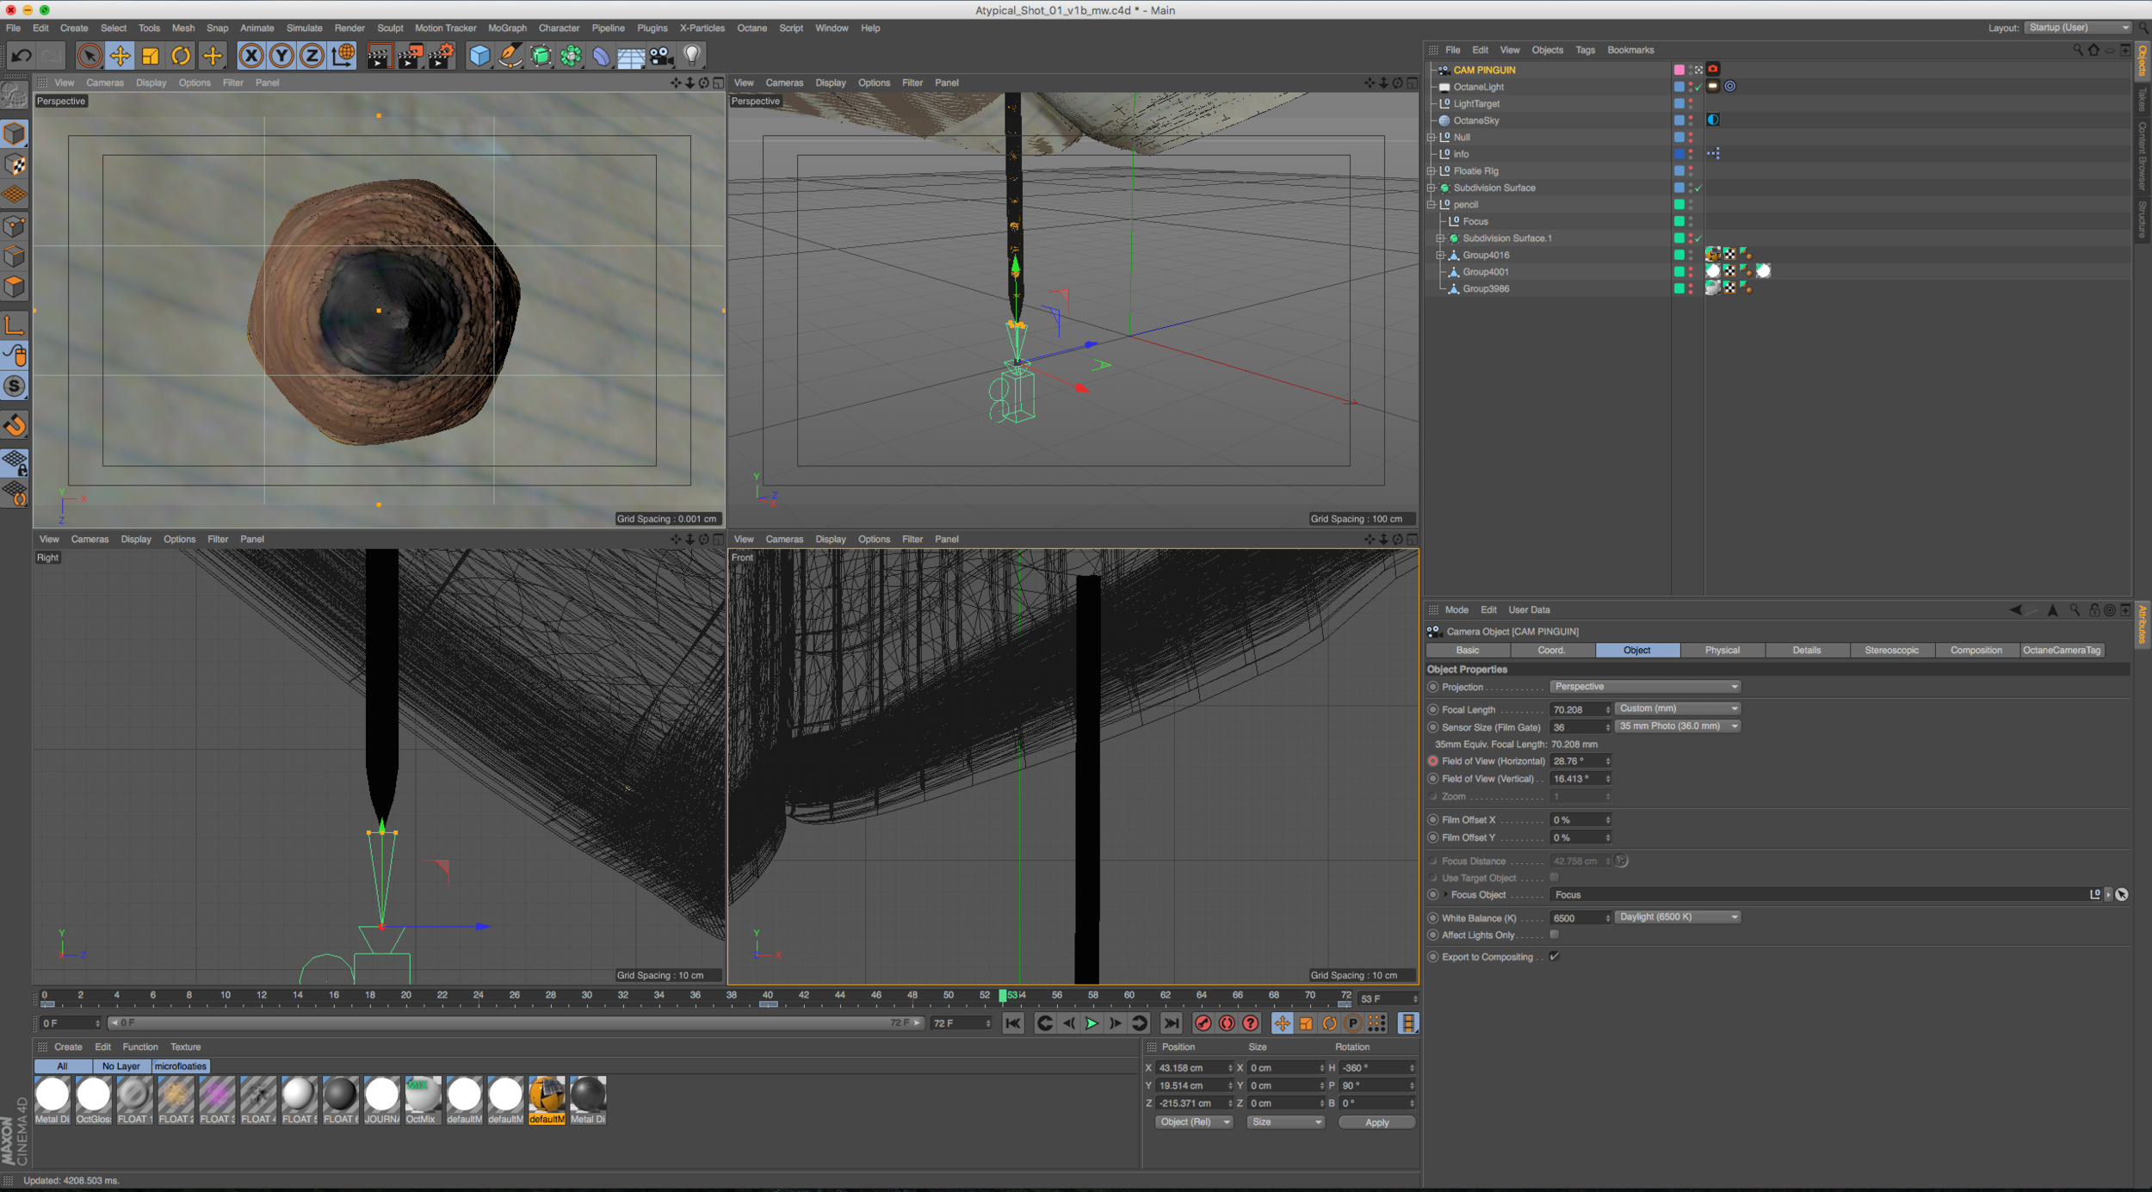Click the Floor environment icon

[631, 56]
